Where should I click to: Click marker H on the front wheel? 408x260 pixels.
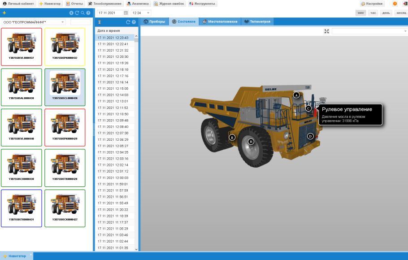pyautogui.click(x=251, y=142)
